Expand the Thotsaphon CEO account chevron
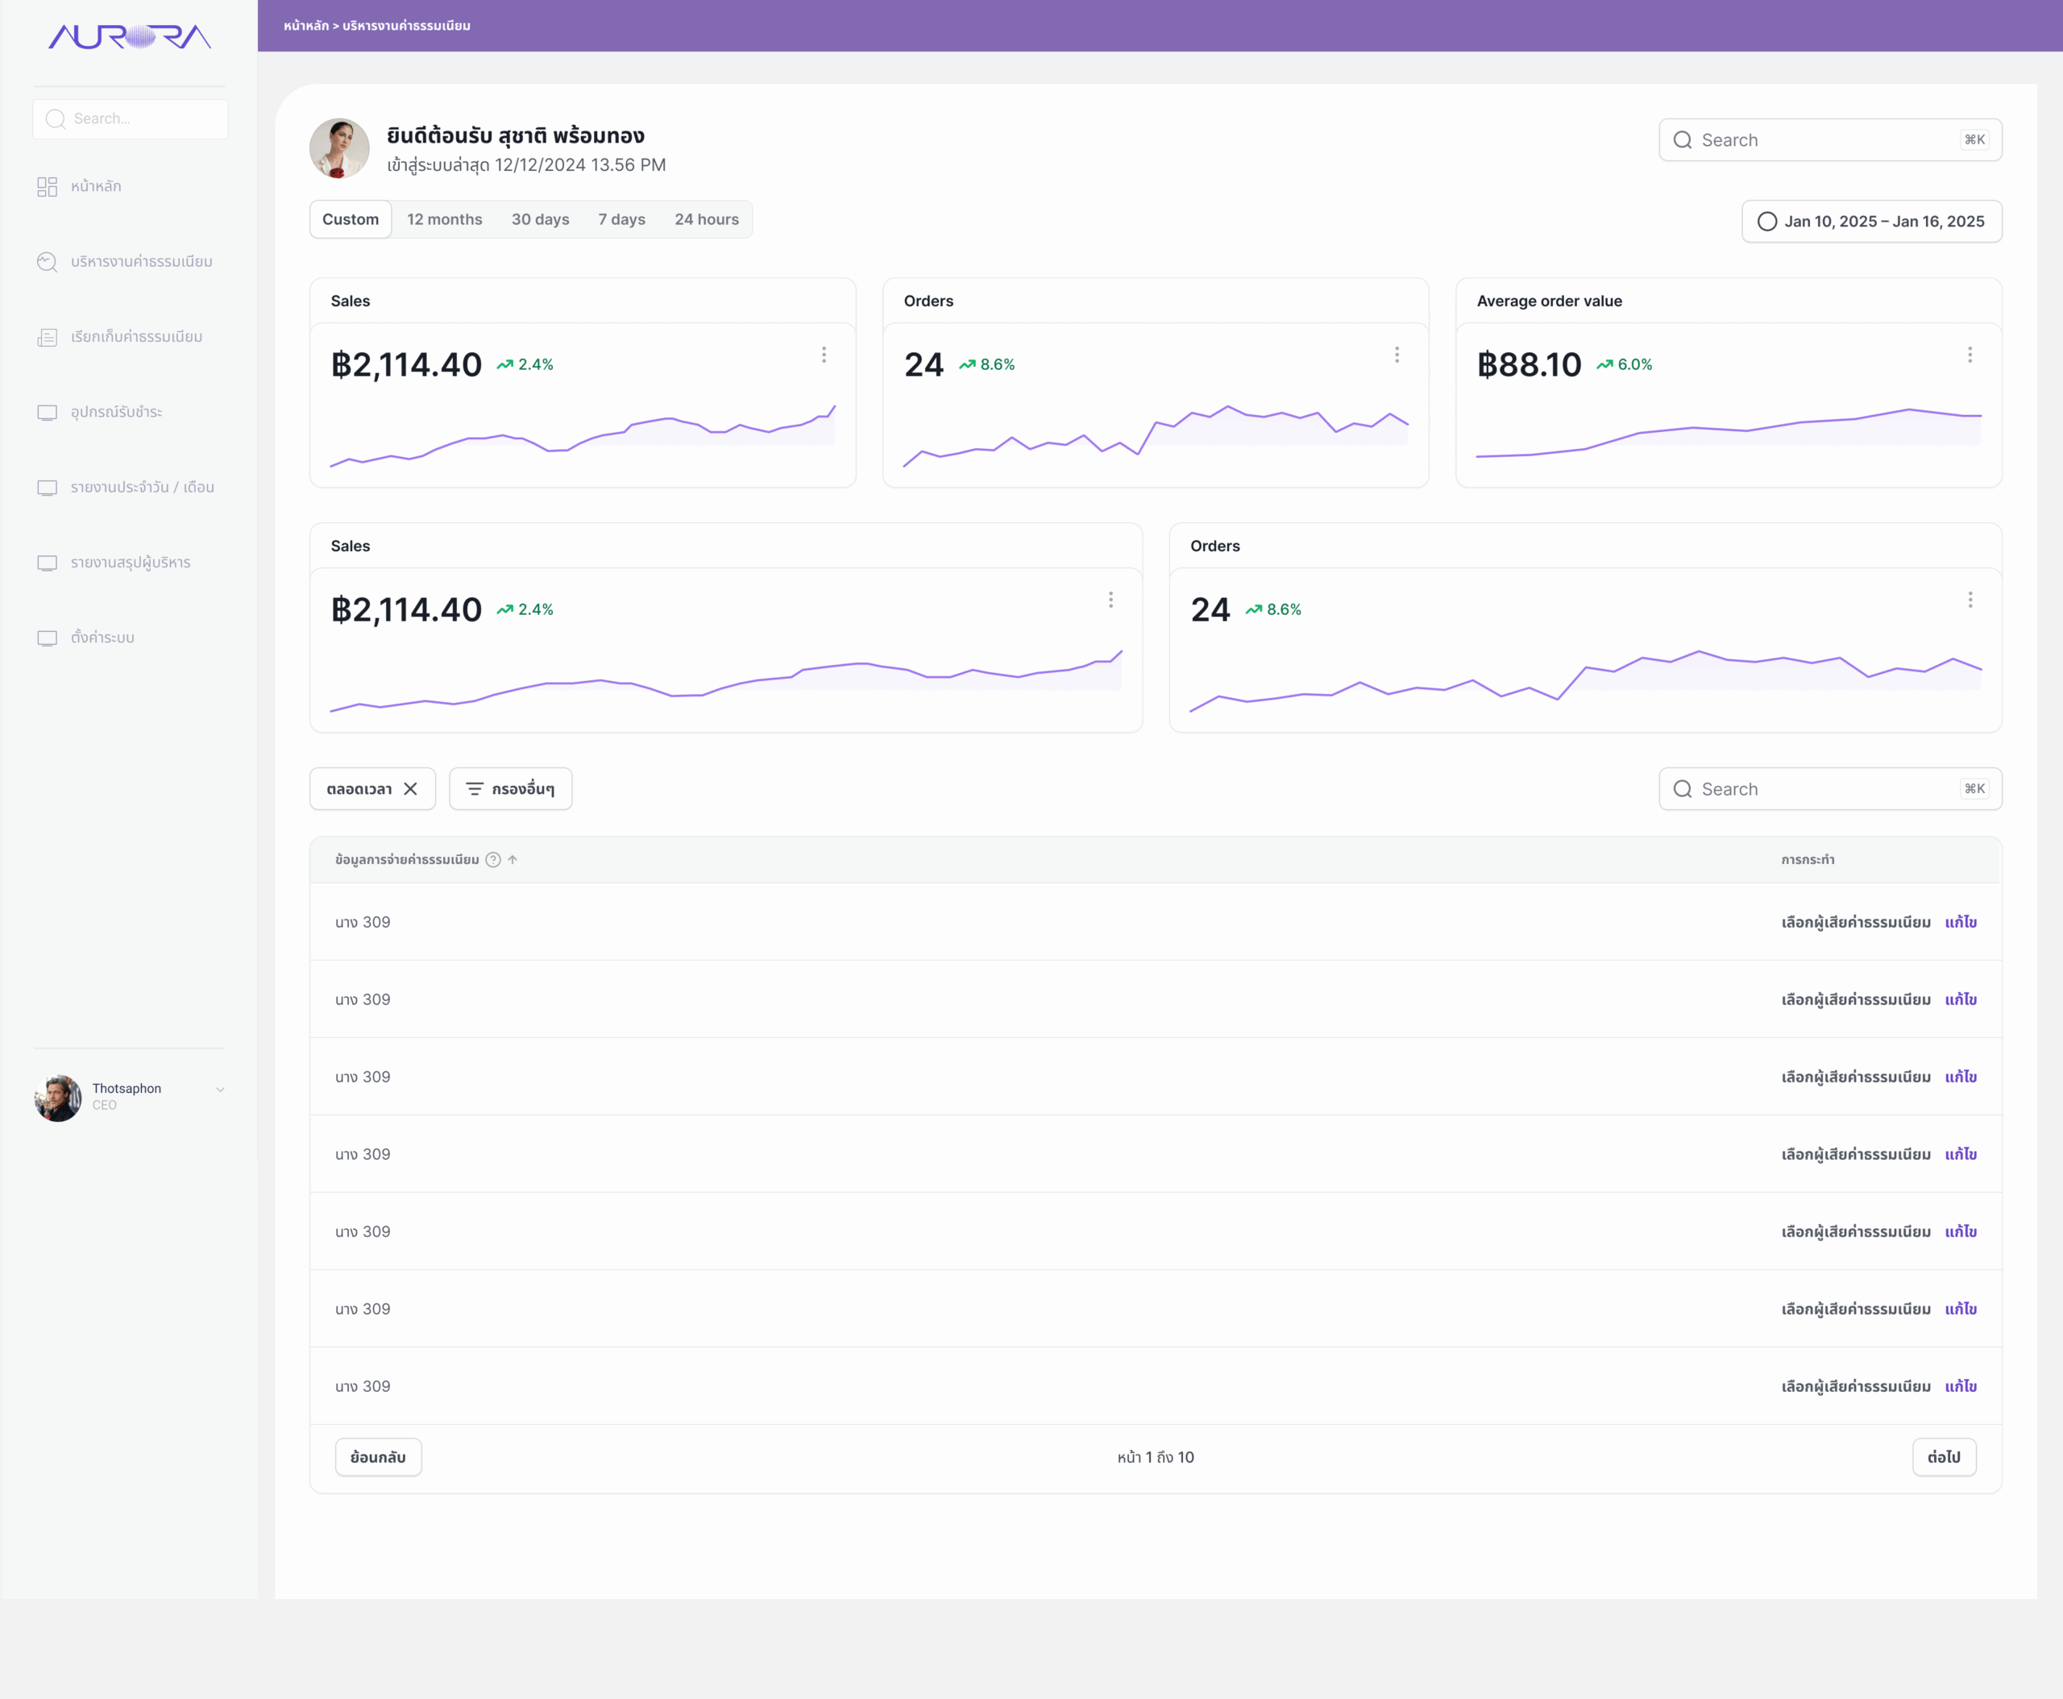 click(x=220, y=1090)
